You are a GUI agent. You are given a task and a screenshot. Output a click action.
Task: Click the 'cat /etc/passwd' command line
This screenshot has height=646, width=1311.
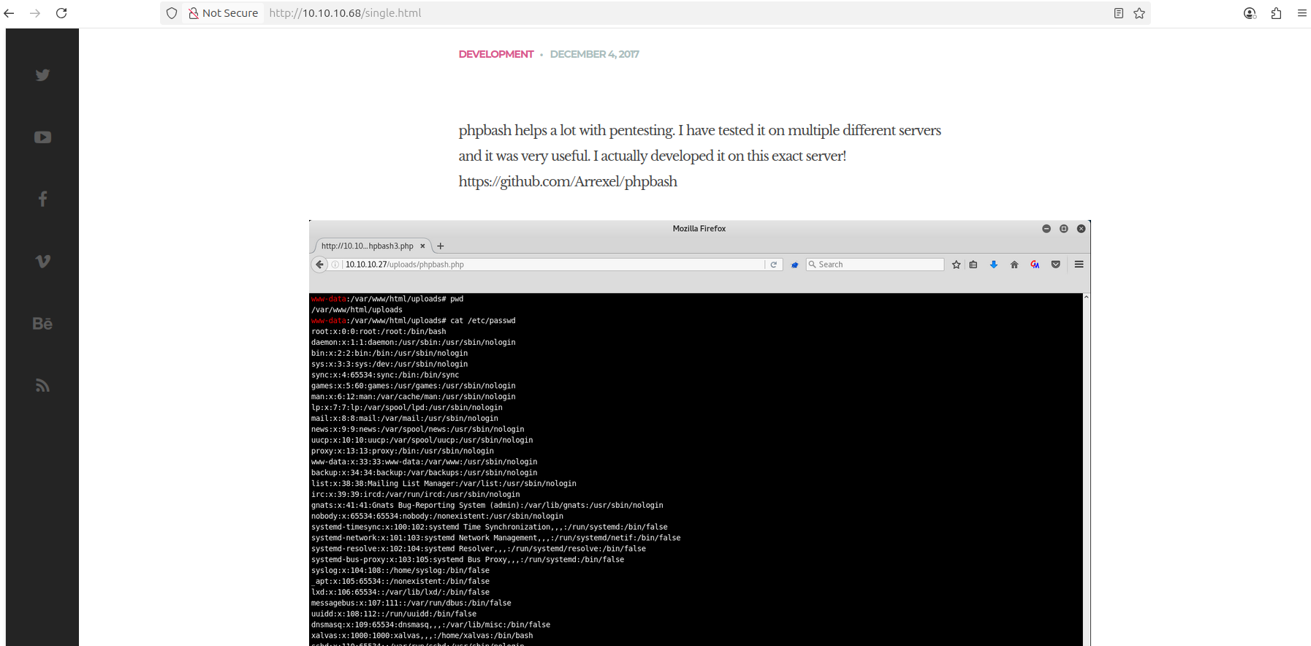pos(413,321)
